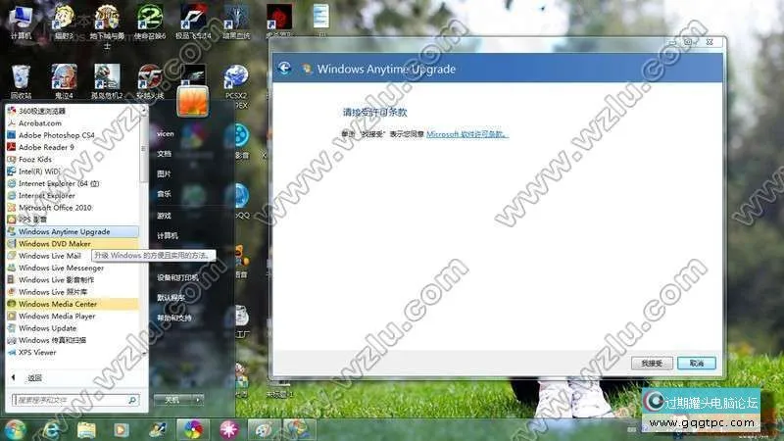784x441 pixels.
Task: Open the brush-and-pencil taskbar icon
Action: click(x=158, y=429)
